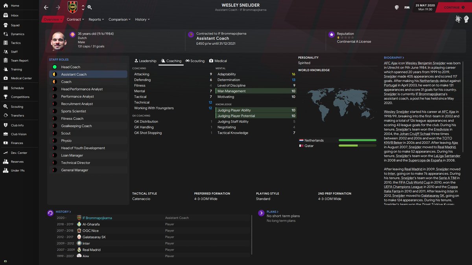Open the History dropdown menu
Viewport: 472px width, 265px height.
pyautogui.click(x=142, y=19)
